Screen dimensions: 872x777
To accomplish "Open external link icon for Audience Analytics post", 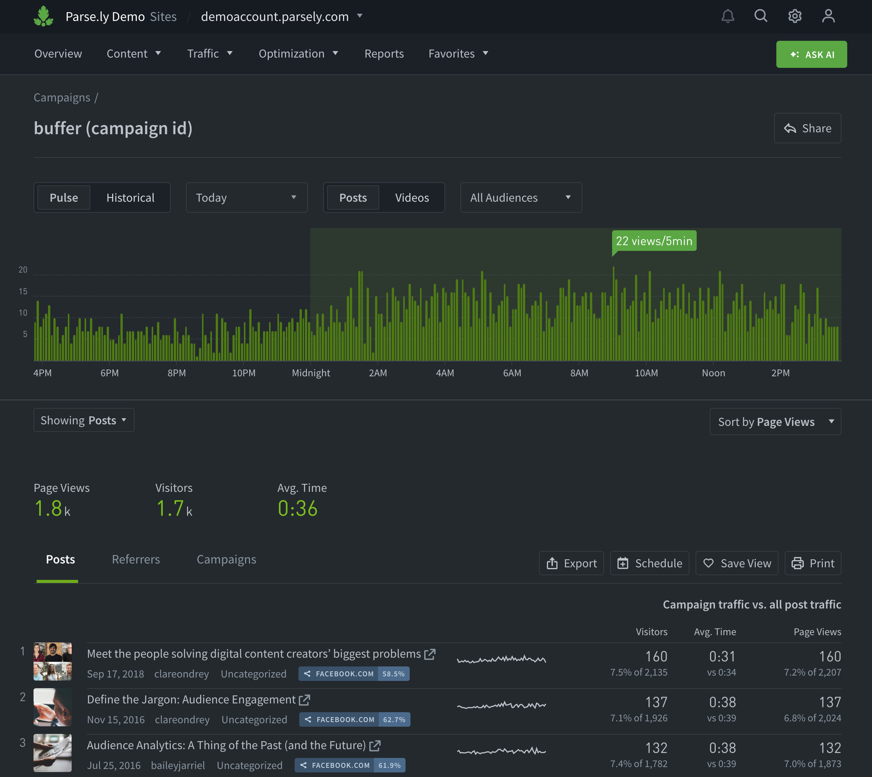I will pos(375,745).
